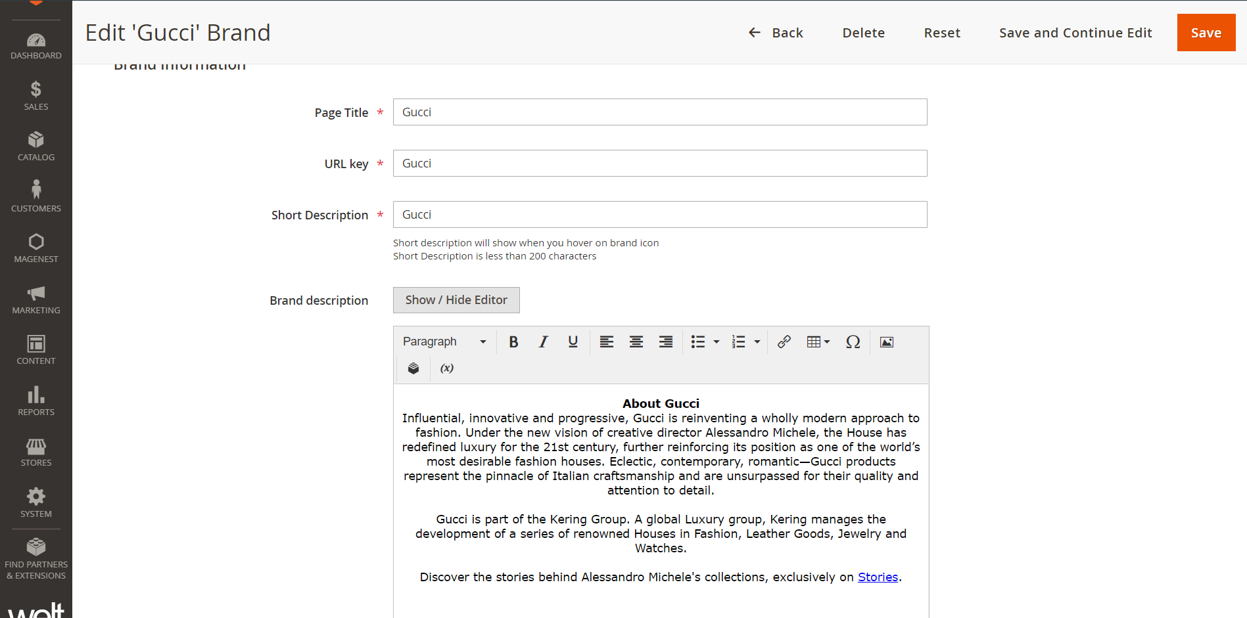Focus the Page Title input field
The width and height of the screenshot is (1247, 618).
tap(660, 112)
